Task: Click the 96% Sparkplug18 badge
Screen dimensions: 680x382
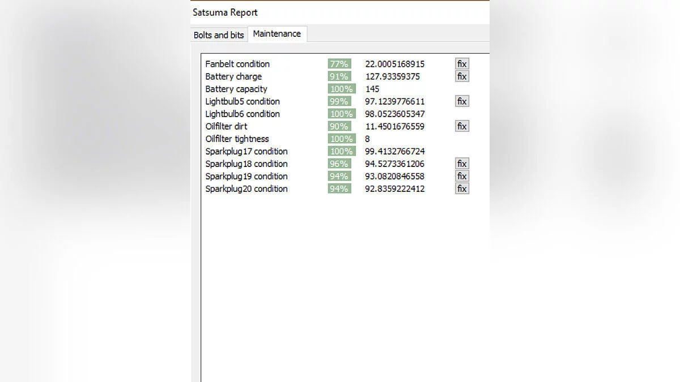Action: pyautogui.click(x=339, y=164)
